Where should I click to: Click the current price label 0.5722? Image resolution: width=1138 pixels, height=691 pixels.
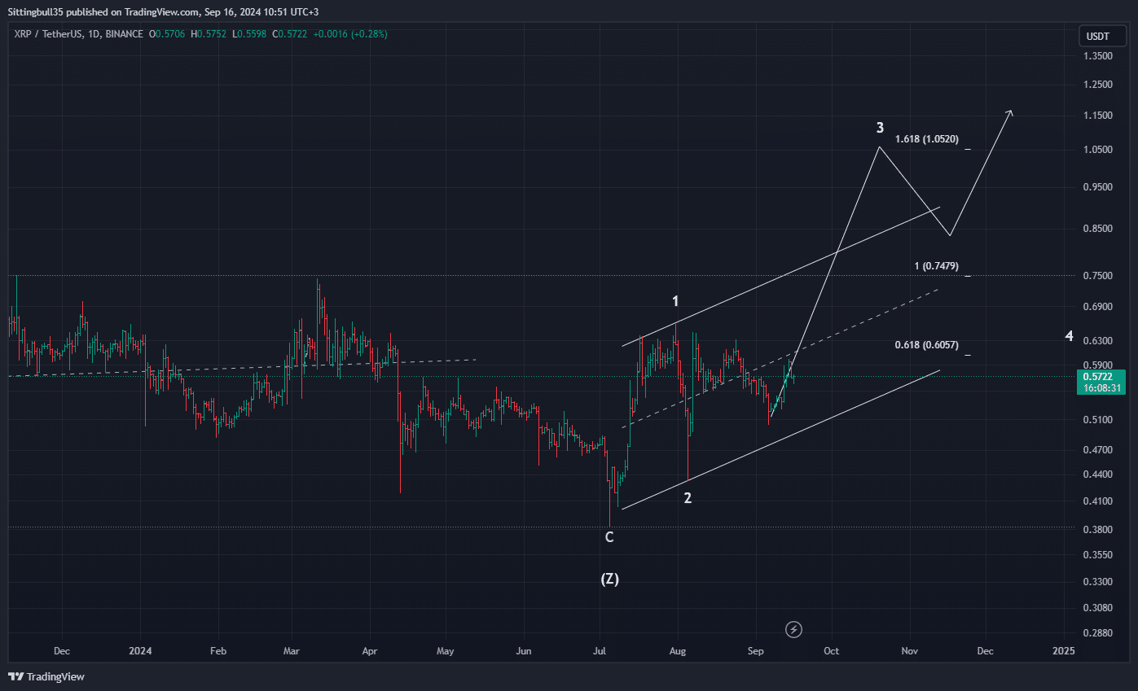pos(1099,377)
